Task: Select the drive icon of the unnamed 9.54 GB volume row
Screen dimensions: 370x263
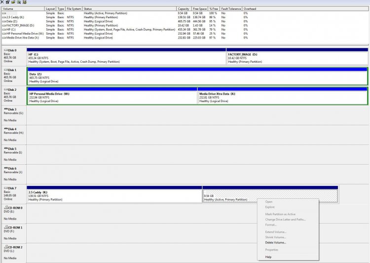Action: pos(4,13)
